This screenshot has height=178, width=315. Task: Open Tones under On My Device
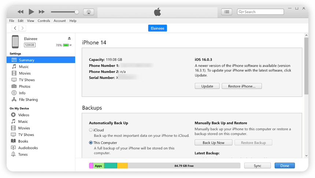point(23,154)
